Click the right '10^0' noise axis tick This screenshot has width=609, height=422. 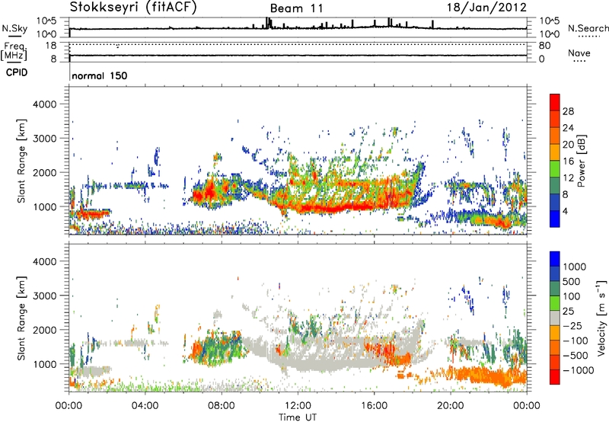pos(549,34)
